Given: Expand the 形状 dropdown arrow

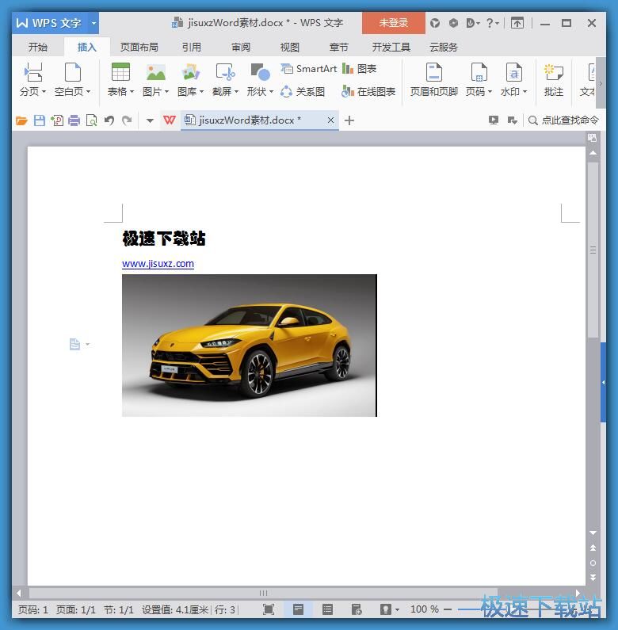Looking at the screenshot, I should [x=272, y=92].
